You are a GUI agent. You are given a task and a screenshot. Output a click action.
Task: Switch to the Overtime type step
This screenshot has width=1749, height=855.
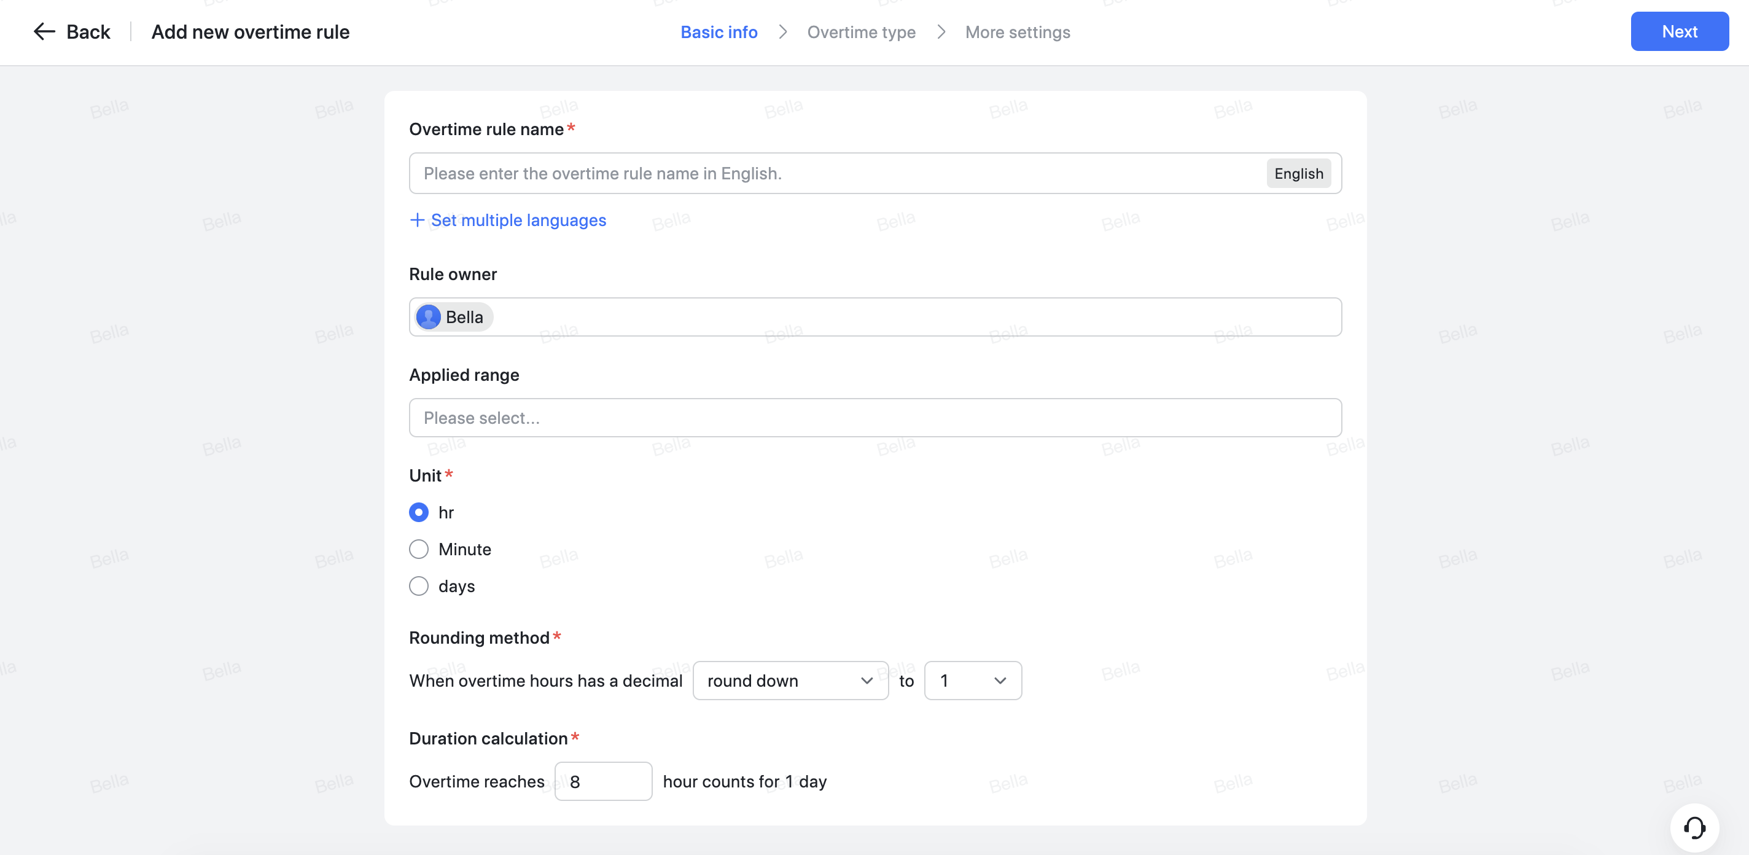click(x=862, y=32)
